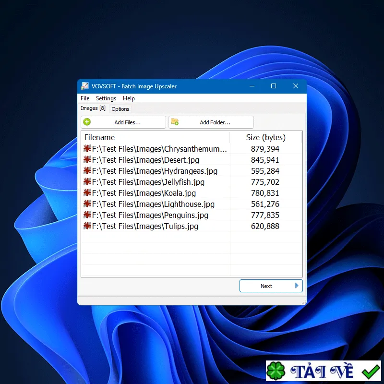Close the Batch Image Upscaler window
Image resolution: width=384 pixels, height=384 pixels.
[296, 86]
